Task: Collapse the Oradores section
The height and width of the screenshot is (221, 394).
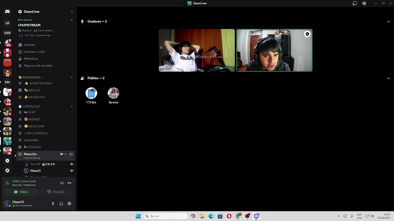Action: [388, 21]
